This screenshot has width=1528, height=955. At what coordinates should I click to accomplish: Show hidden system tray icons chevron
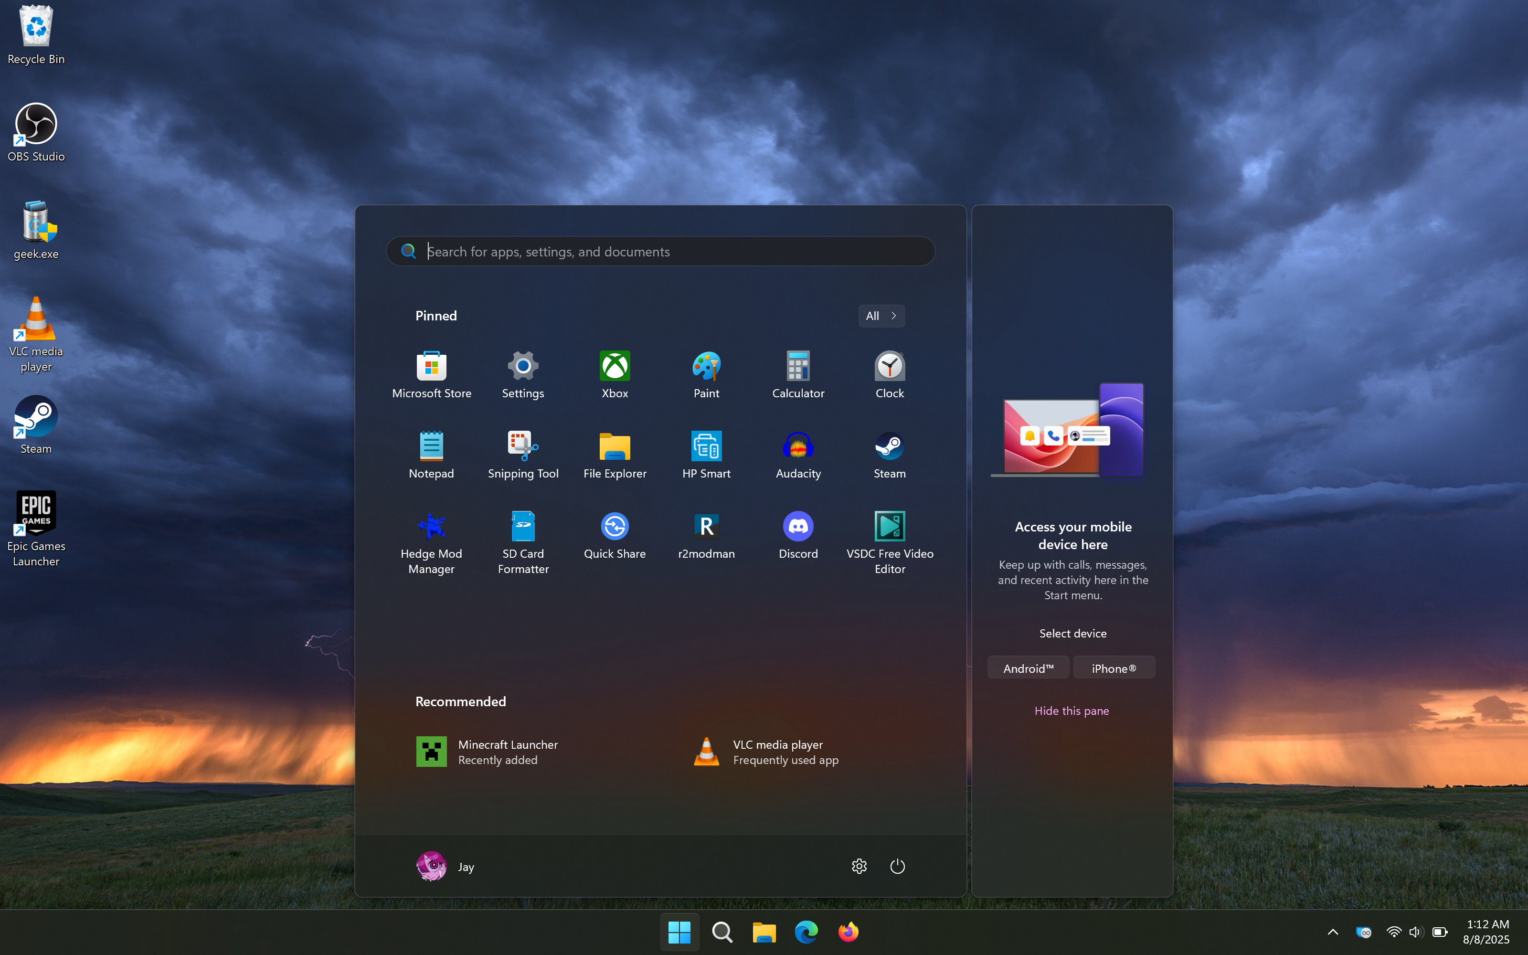point(1332,932)
